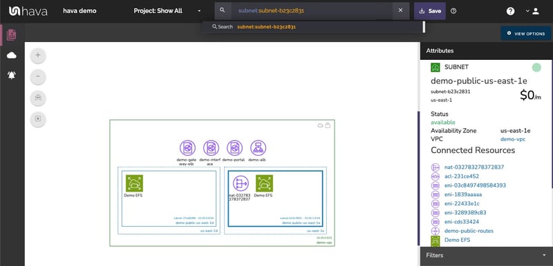Select Demo EFS icon in us-east-1d subnet
This screenshot has width=553, height=266.
coord(134,183)
